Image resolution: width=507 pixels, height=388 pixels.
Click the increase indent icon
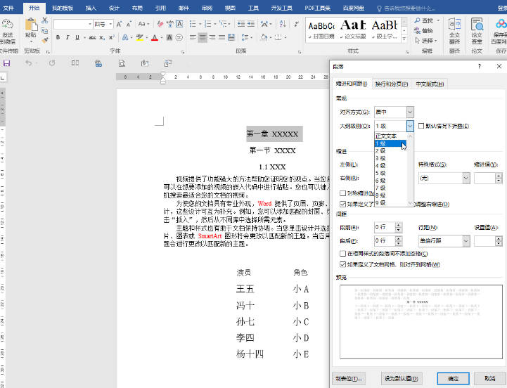[251, 24]
